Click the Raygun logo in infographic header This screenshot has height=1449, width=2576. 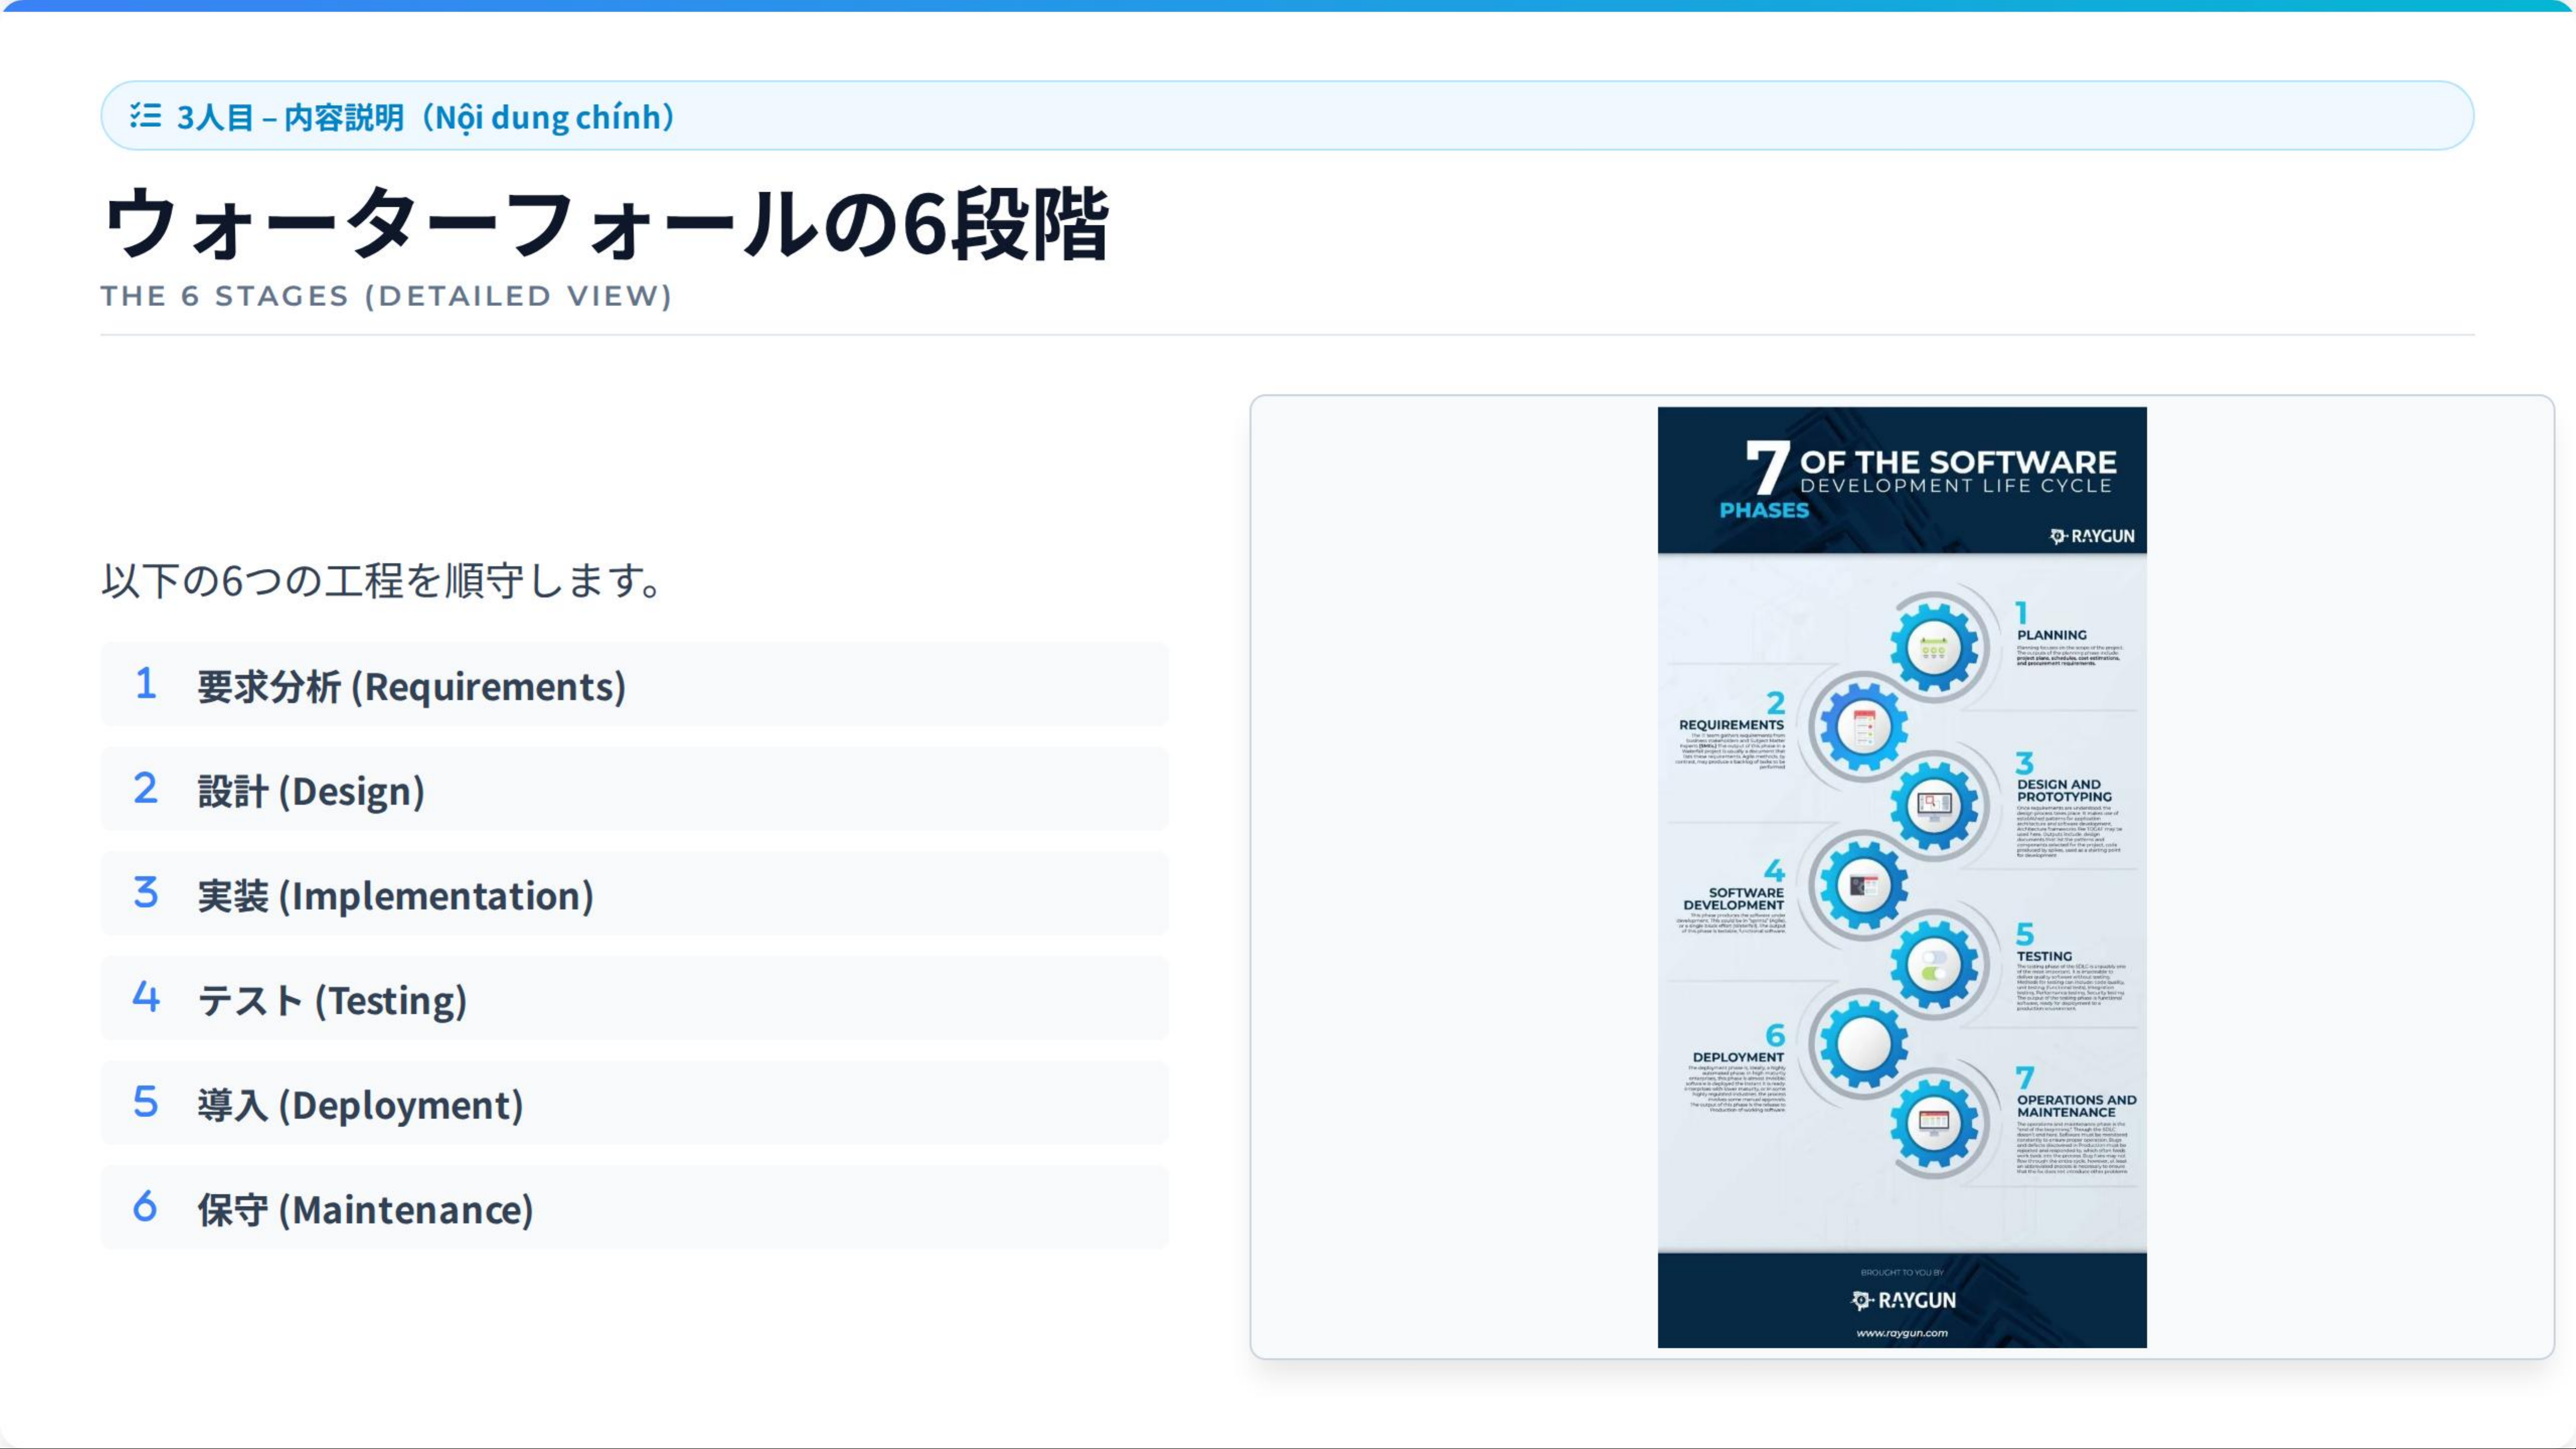2092,536
